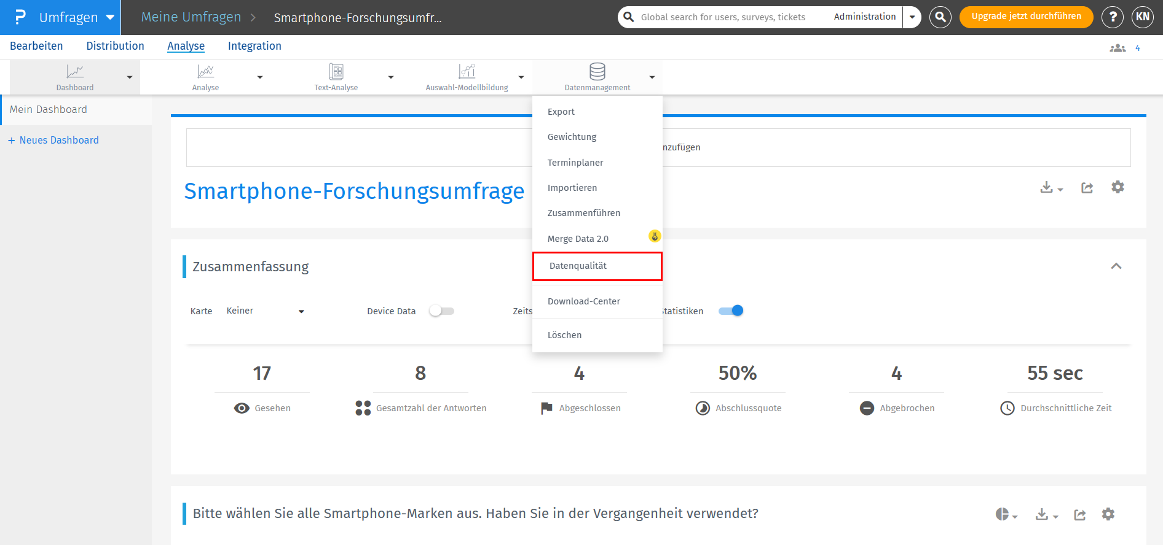
Task: Open the Text-Analyse icon
Action: coord(336,72)
